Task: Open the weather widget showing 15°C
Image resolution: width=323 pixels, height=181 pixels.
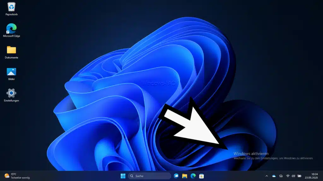Action: [x=17, y=176]
